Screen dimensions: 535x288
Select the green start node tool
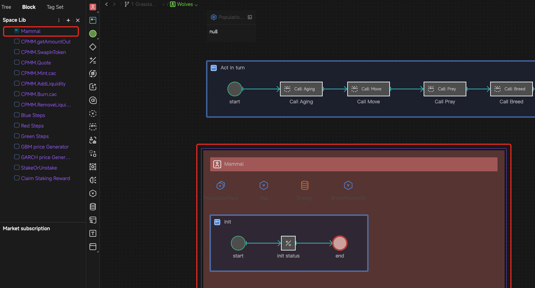tap(93, 33)
